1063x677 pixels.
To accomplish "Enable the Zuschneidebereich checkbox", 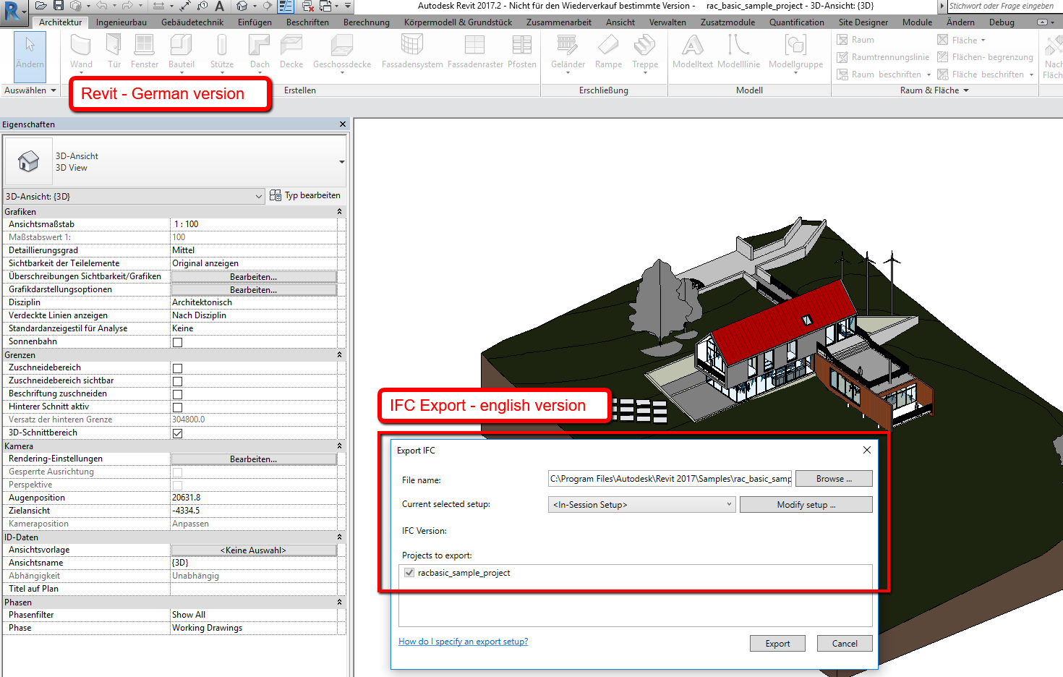I will click(177, 368).
